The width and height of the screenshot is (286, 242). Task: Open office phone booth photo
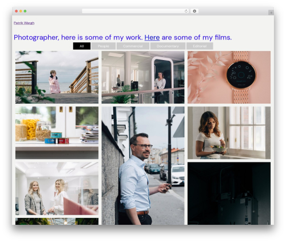143,77
